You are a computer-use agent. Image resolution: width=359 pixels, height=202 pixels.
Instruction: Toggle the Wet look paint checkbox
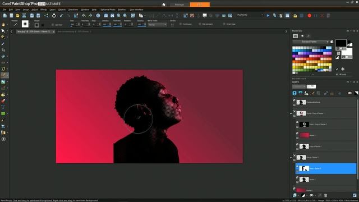pos(200,24)
